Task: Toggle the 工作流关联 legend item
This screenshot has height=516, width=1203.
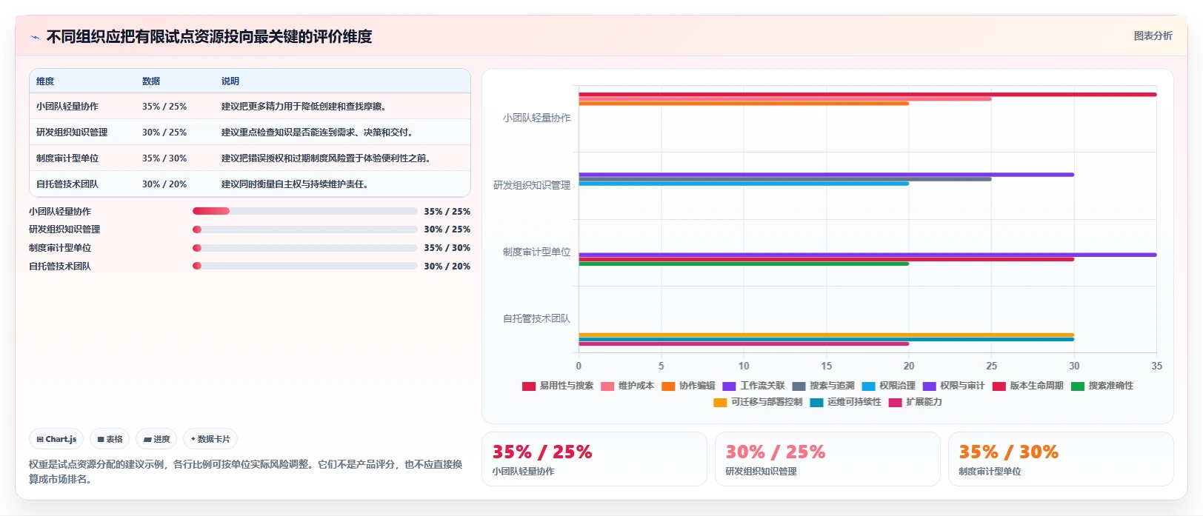Action: (753, 386)
